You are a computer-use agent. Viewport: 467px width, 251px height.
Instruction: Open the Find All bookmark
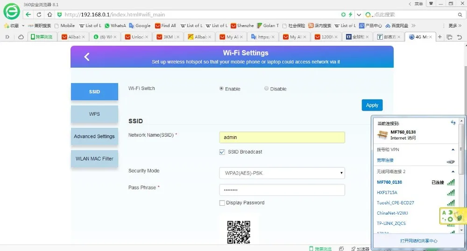click(166, 26)
